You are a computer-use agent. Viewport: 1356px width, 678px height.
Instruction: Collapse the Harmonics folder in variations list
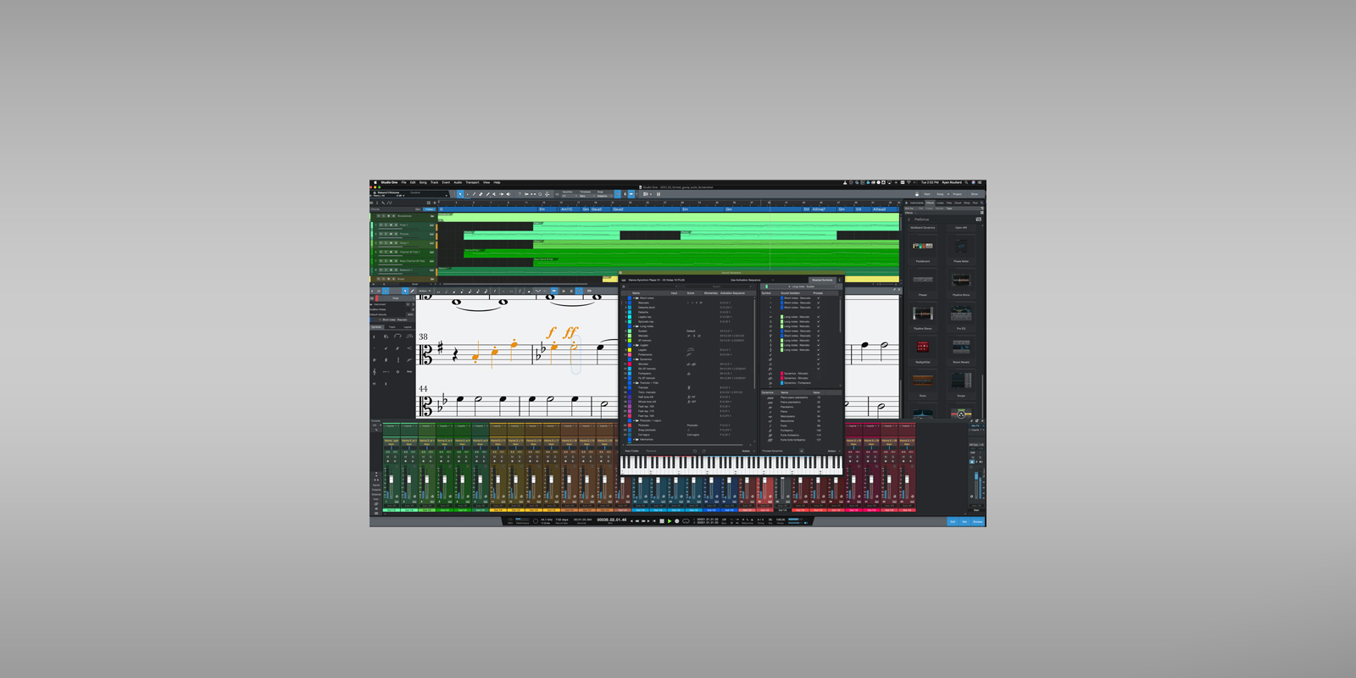pos(633,439)
